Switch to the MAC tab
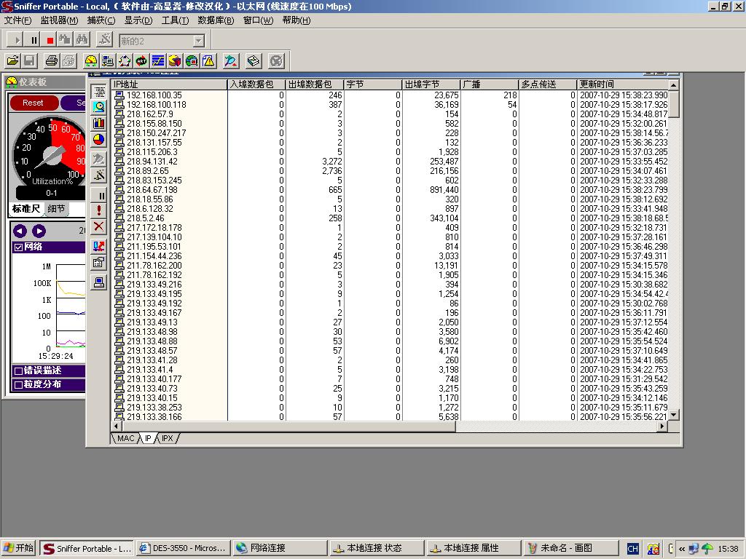This screenshot has height=559, width=746. tap(125, 438)
